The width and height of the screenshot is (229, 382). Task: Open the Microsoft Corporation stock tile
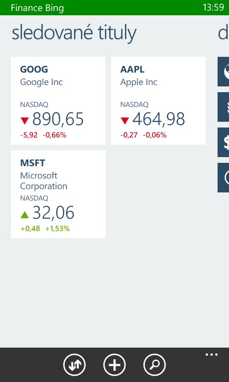pyautogui.click(x=58, y=194)
